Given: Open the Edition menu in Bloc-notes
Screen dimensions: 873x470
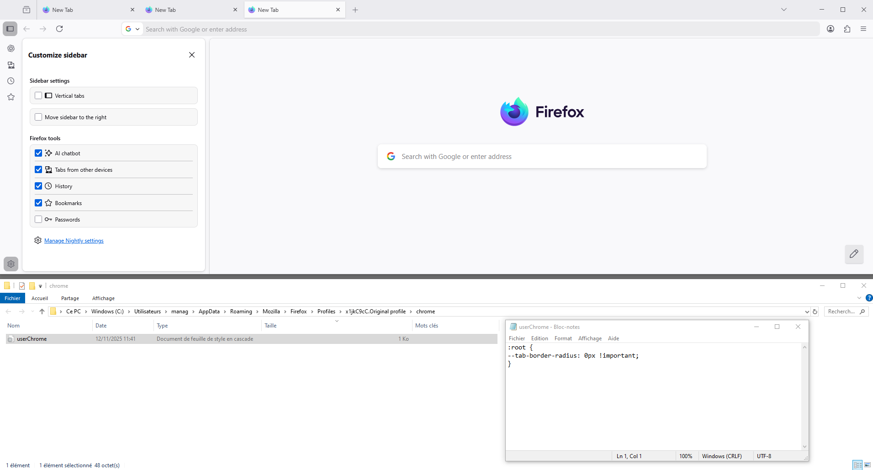Looking at the screenshot, I should (540, 338).
